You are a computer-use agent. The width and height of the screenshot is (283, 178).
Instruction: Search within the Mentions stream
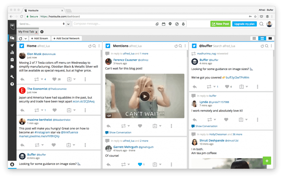180,46
